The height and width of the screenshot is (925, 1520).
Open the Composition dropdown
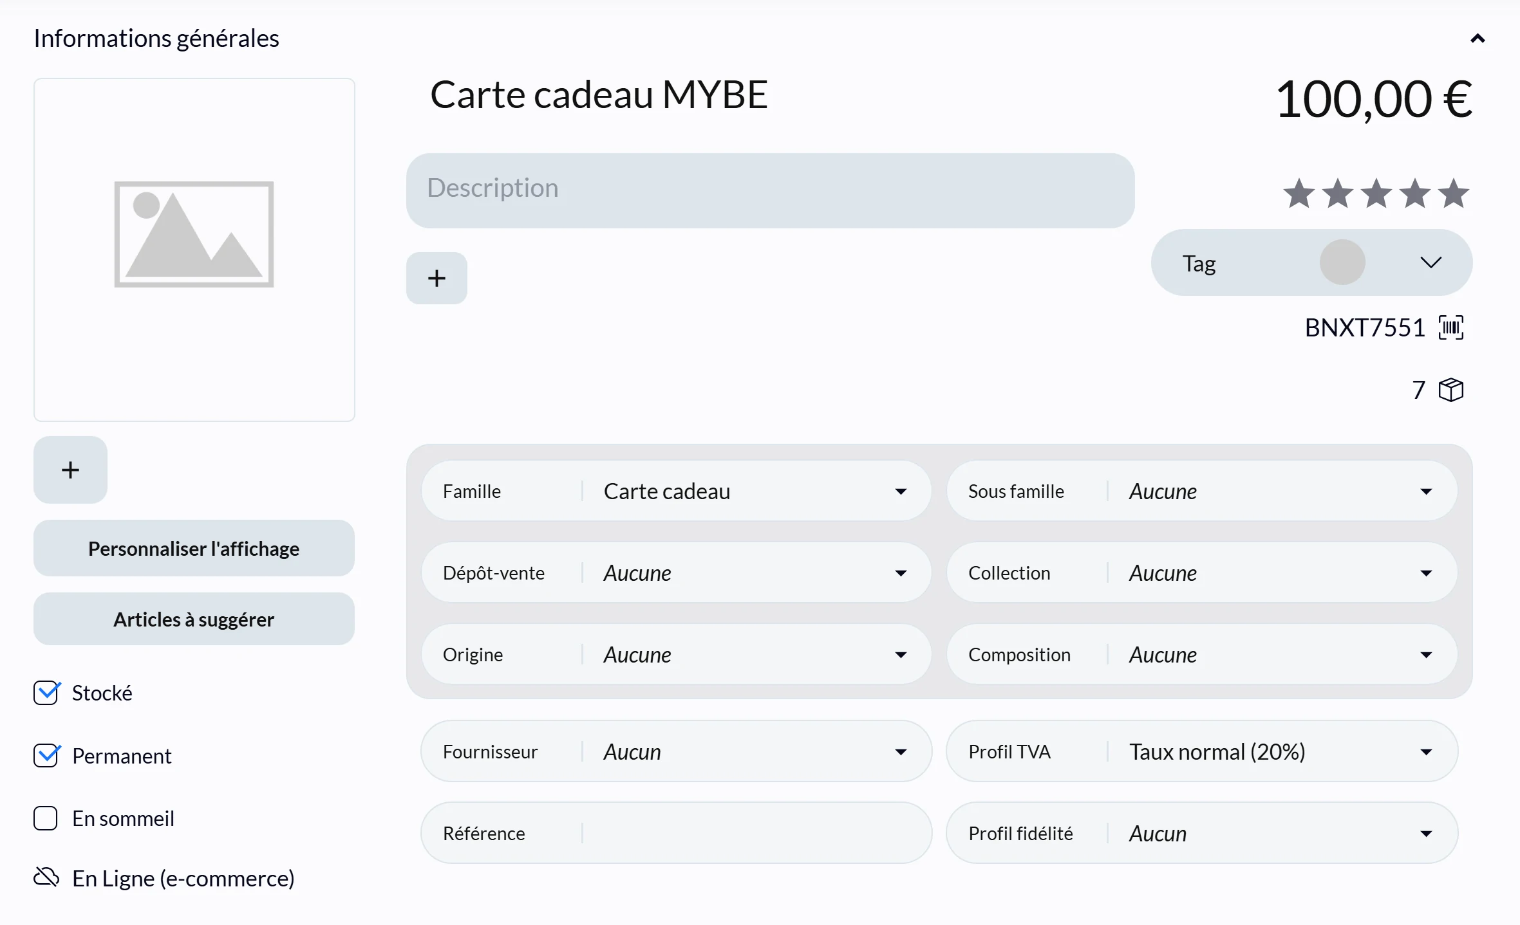coord(1201,654)
